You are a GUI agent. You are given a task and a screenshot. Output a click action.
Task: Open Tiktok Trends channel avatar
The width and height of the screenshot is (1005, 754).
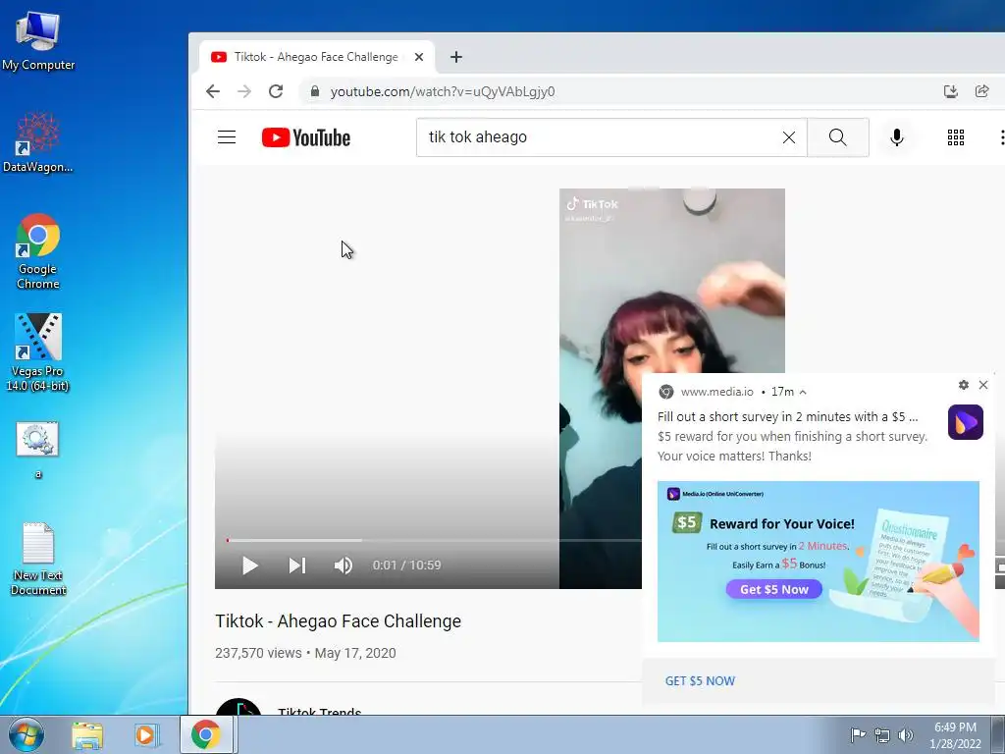[x=238, y=707]
